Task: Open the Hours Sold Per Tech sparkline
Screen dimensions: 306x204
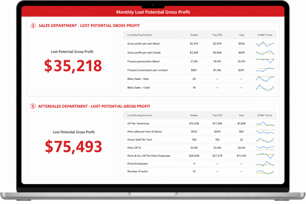Action: tap(265, 140)
